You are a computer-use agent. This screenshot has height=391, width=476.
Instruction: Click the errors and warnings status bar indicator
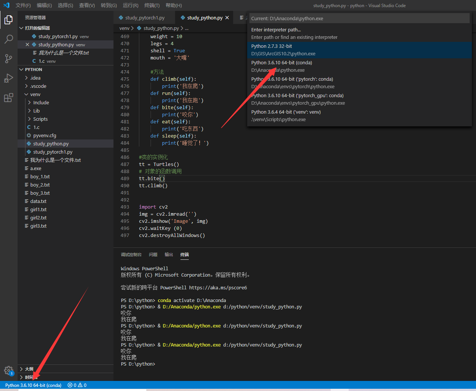76,385
